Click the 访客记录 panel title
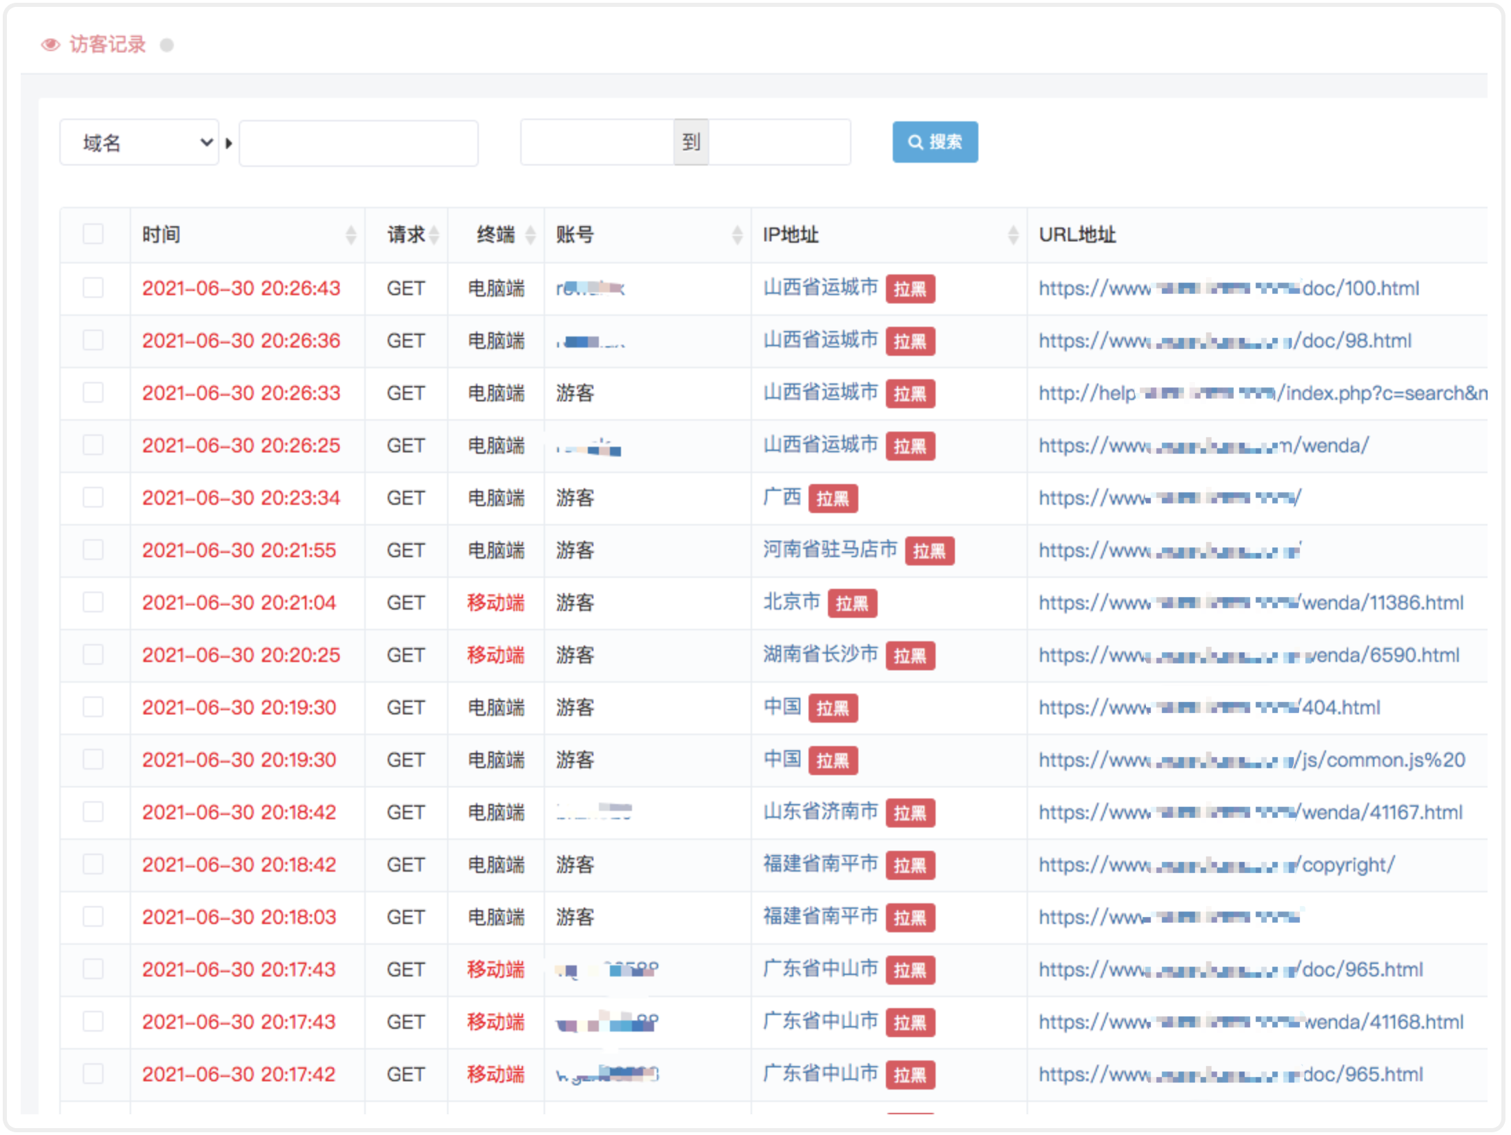Screen dimensions: 1511x1135 (108, 45)
